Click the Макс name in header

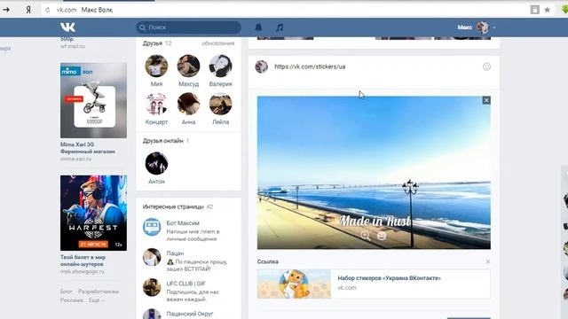pyautogui.click(x=464, y=27)
